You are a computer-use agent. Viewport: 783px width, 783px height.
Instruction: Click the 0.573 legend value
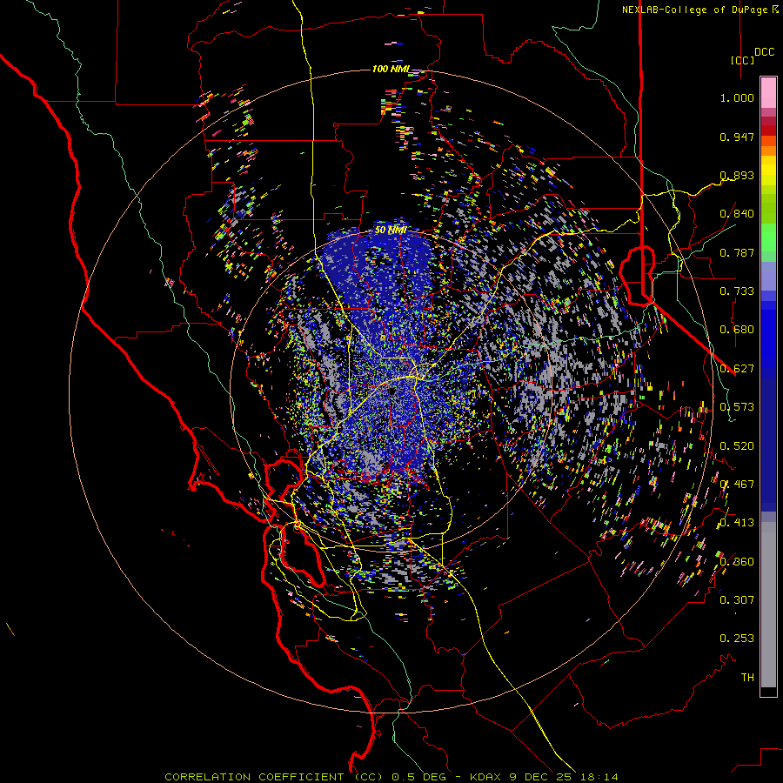[737, 407]
